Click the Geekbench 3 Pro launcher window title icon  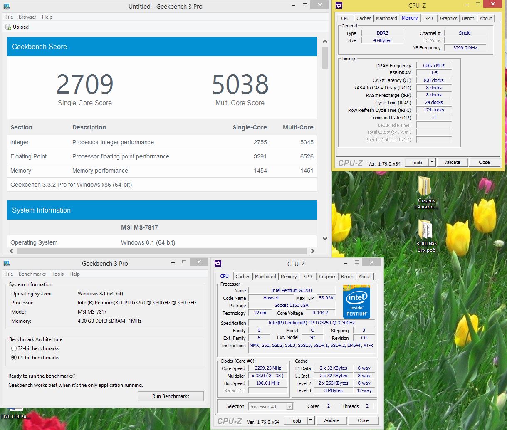pyautogui.click(x=6, y=263)
